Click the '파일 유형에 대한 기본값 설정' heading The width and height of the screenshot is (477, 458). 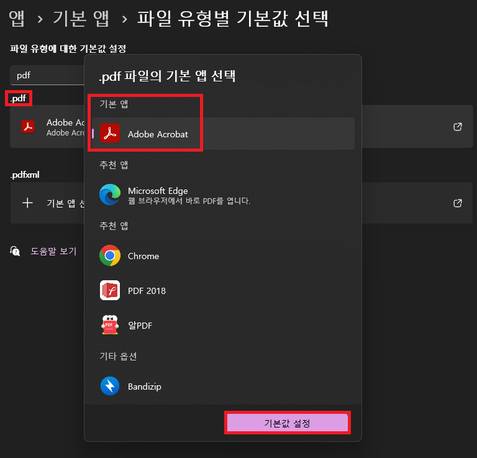tap(68, 48)
